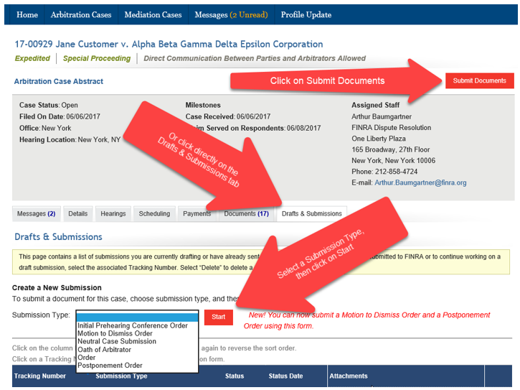Open the Details tab

coord(77,213)
